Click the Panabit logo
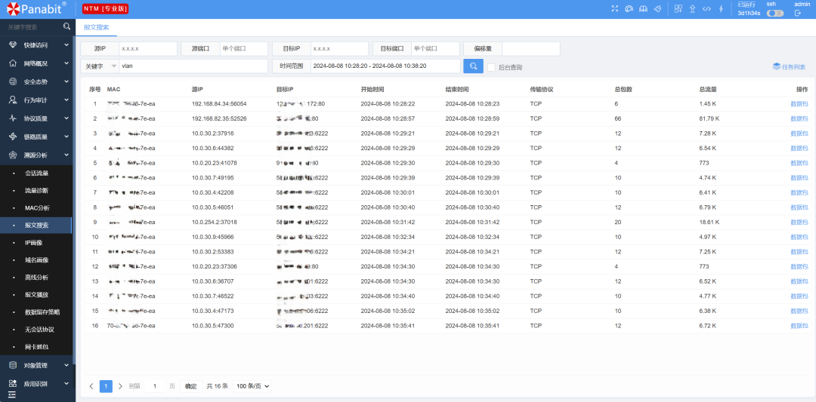The width and height of the screenshot is (816, 402). pyautogui.click(x=36, y=8)
